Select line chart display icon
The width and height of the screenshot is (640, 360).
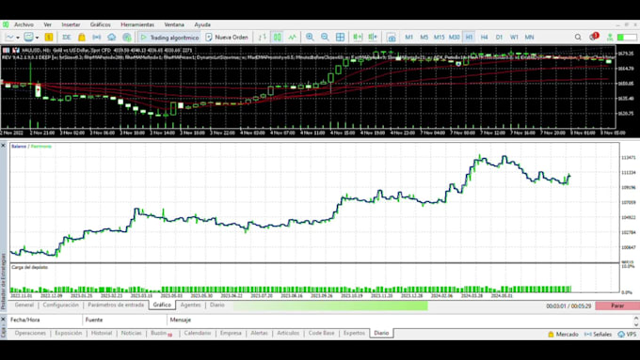[x=293, y=37]
